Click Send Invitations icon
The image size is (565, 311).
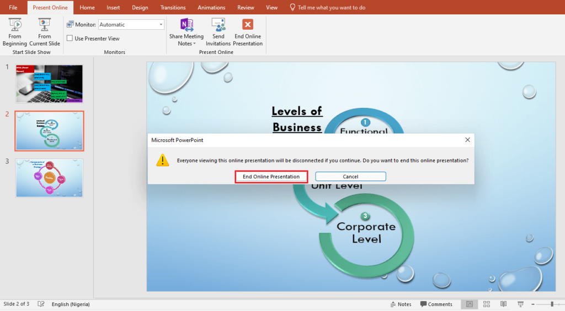pyautogui.click(x=218, y=24)
